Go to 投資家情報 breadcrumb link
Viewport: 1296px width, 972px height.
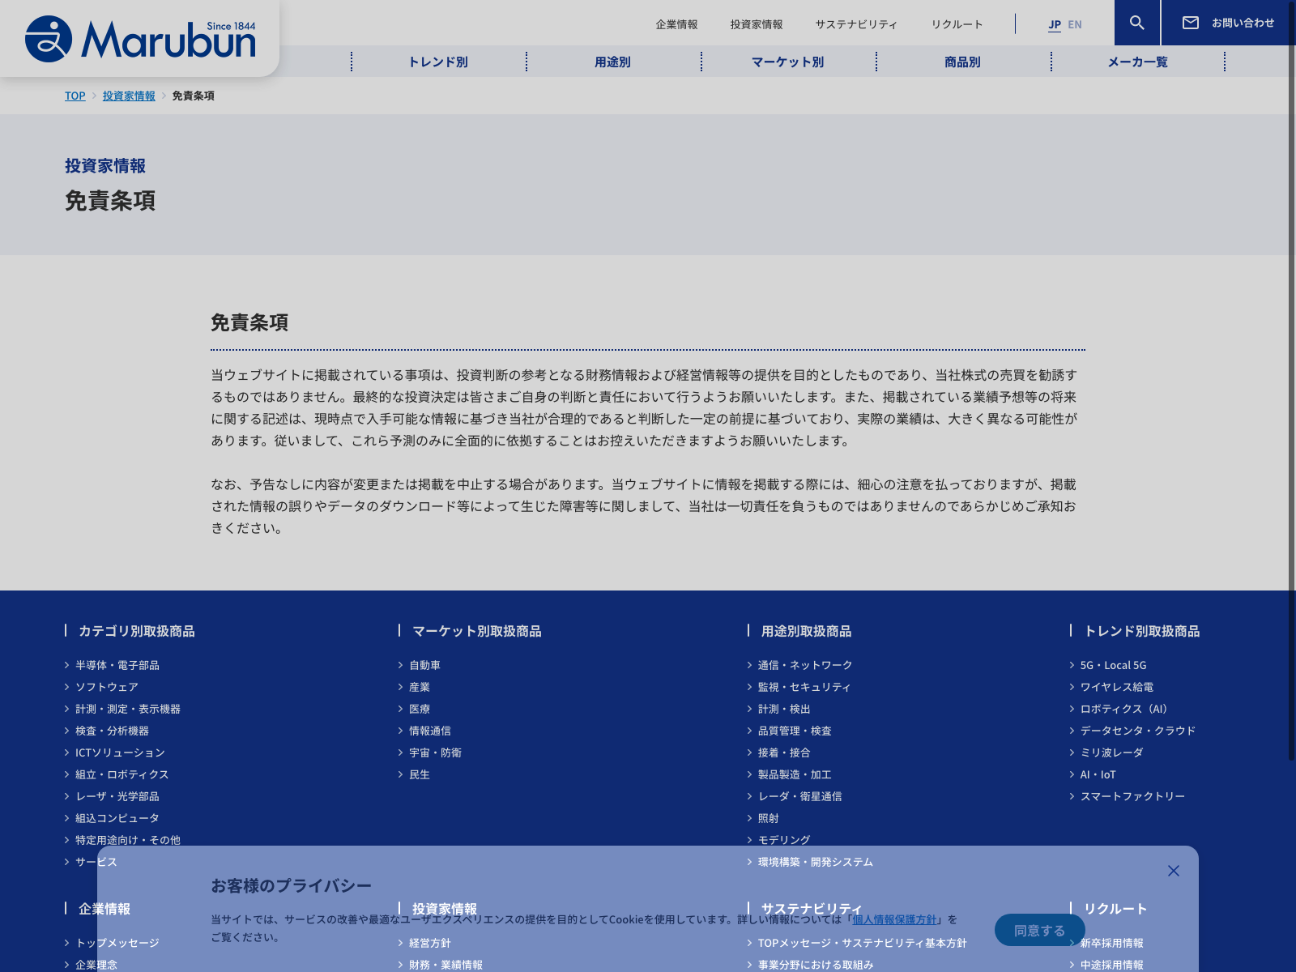[129, 96]
